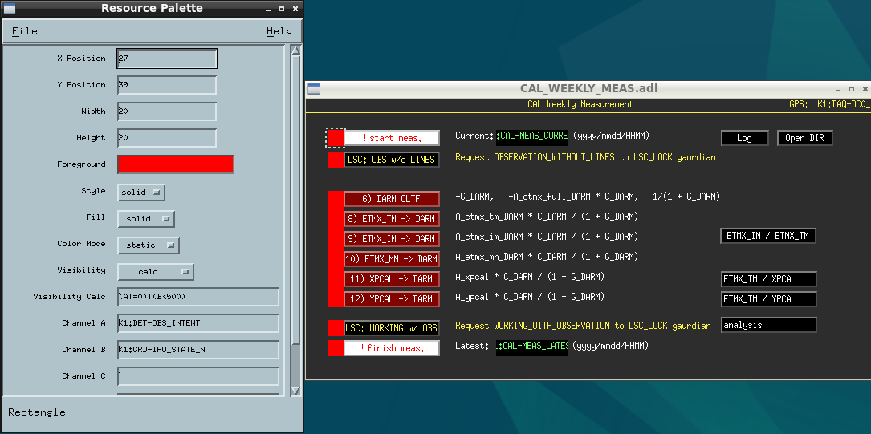
Task: Click the Channel A field K1:DET-OBS_INTENT
Action: tap(197, 323)
